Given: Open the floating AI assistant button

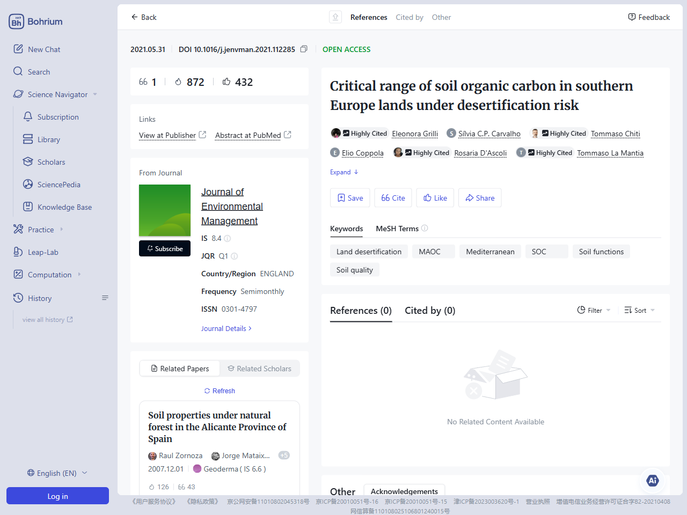Looking at the screenshot, I should 653,481.
